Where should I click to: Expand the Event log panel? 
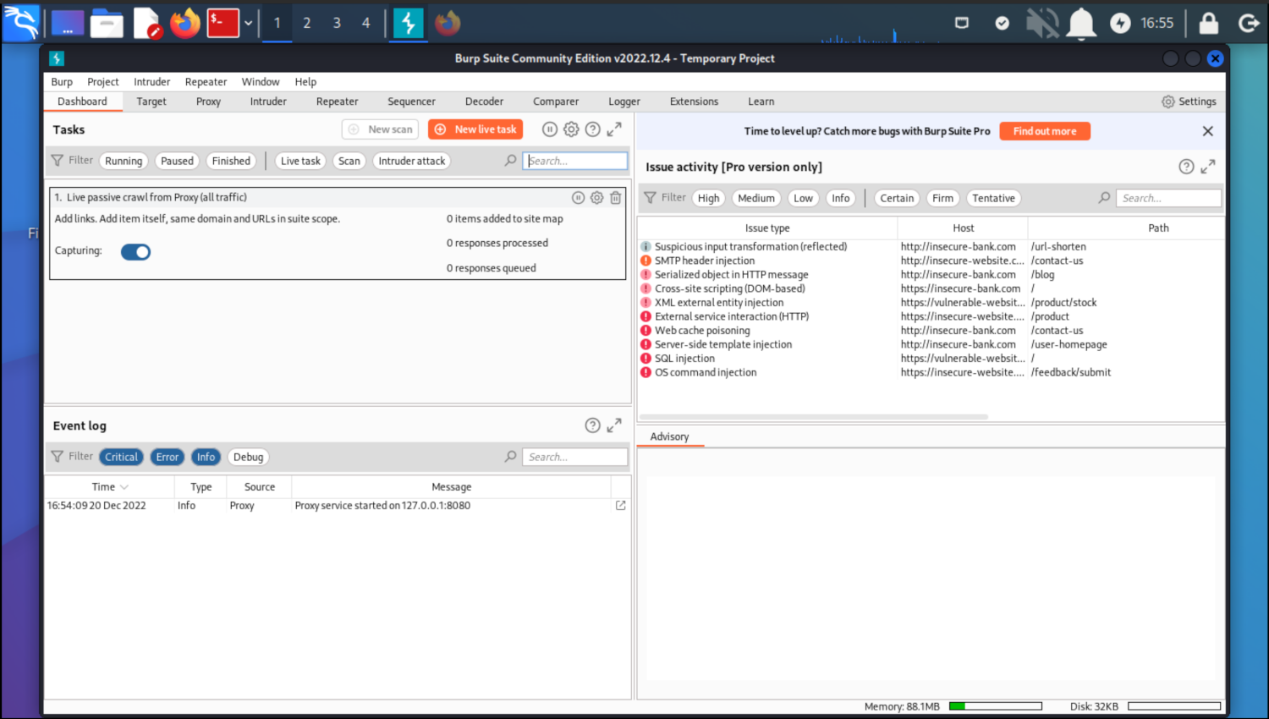pyautogui.click(x=614, y=425)
